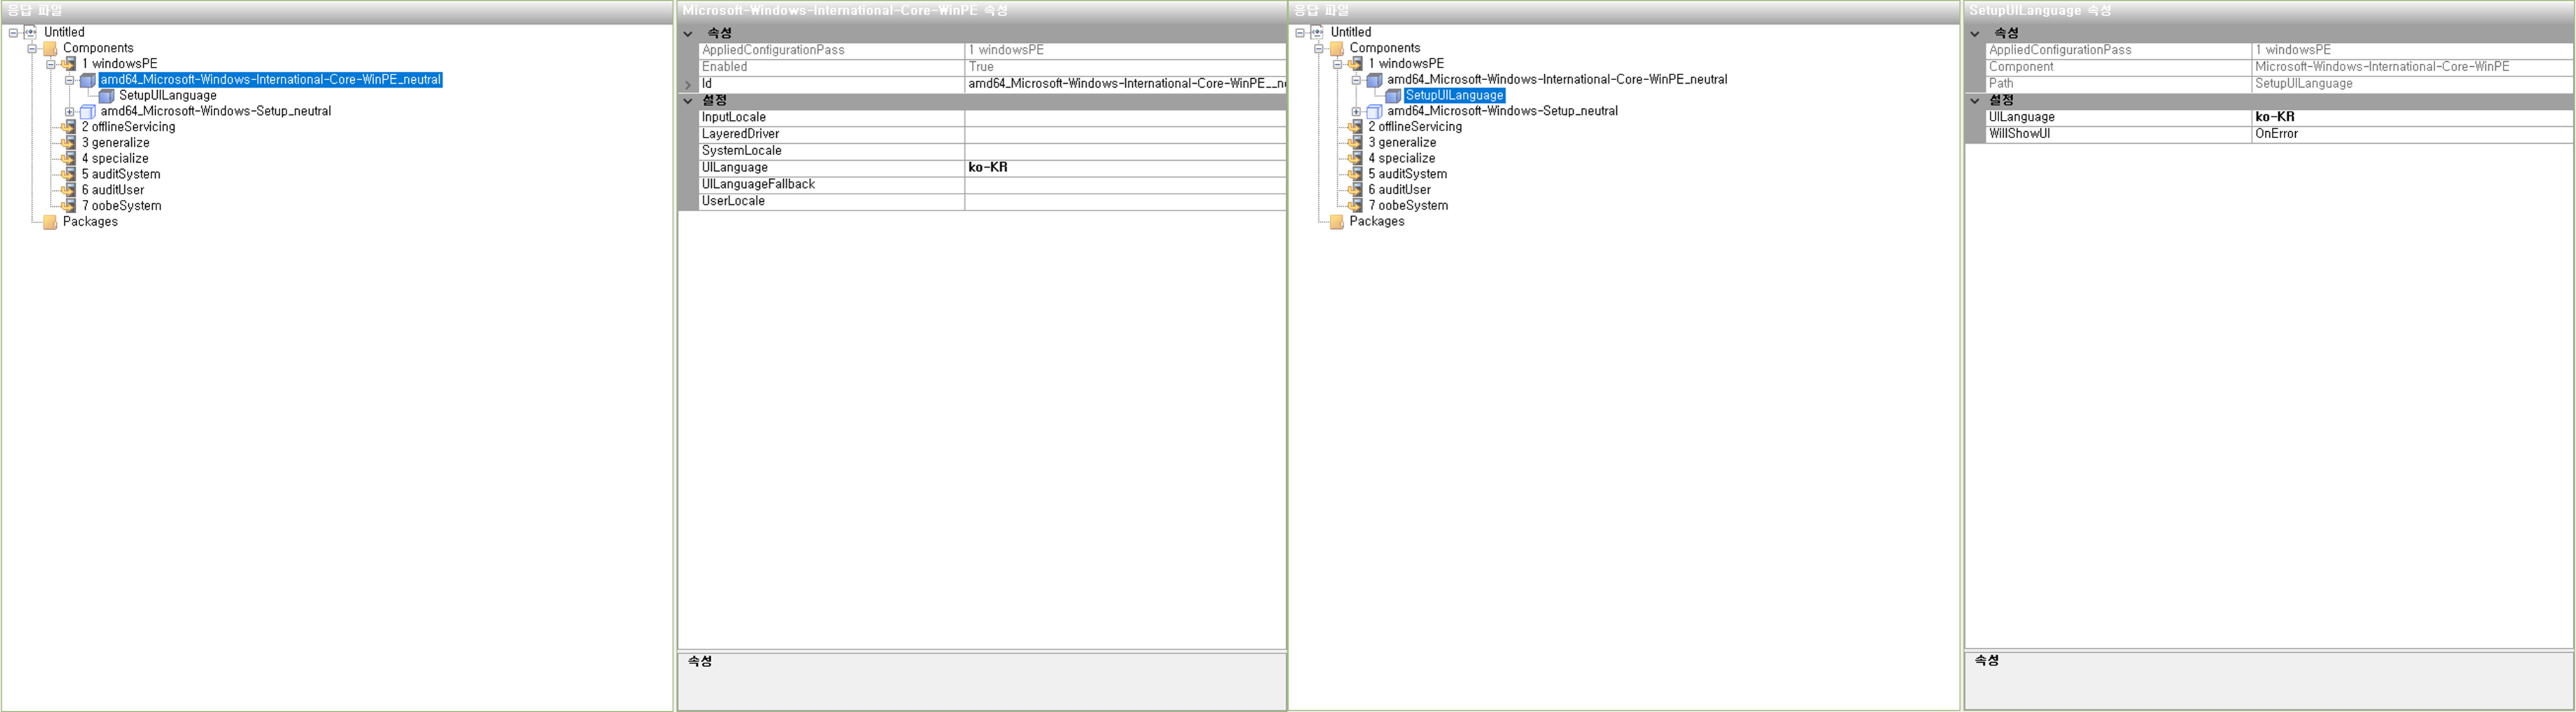
Task: Click InputLocale value field
Action: click(x=1124, y=118)
